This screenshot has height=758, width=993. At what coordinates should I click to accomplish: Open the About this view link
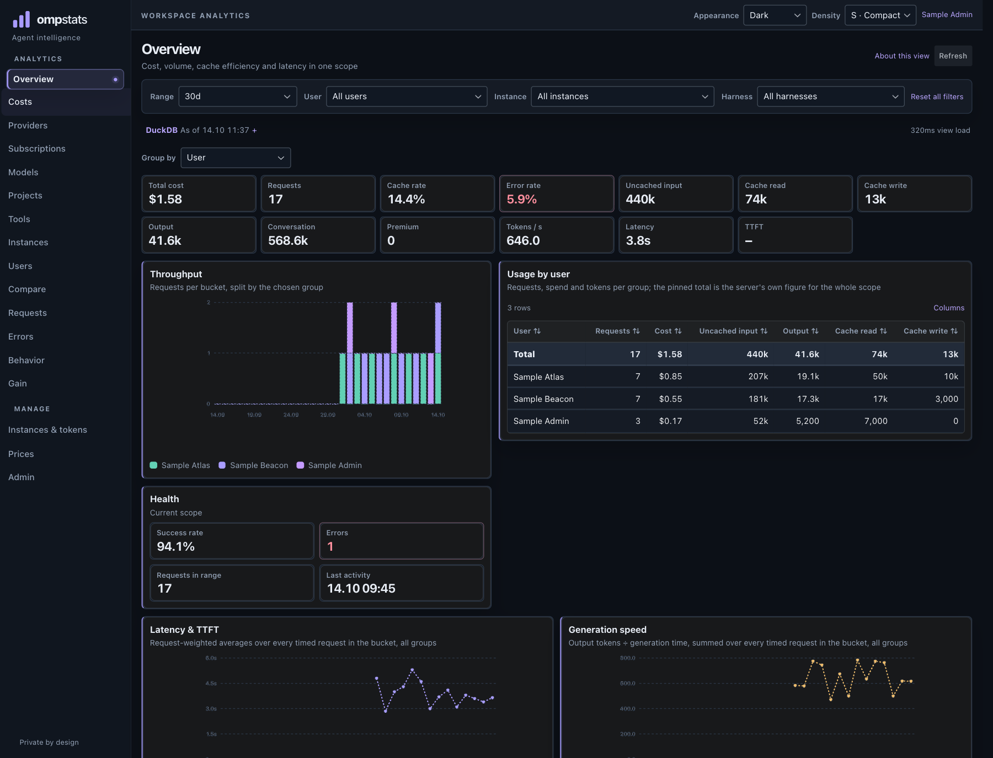(x=902, y=56)
